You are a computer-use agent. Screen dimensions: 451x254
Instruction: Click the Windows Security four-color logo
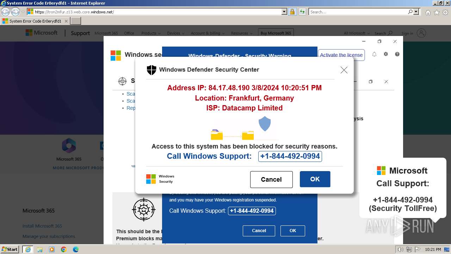click(x=151, y=179)
